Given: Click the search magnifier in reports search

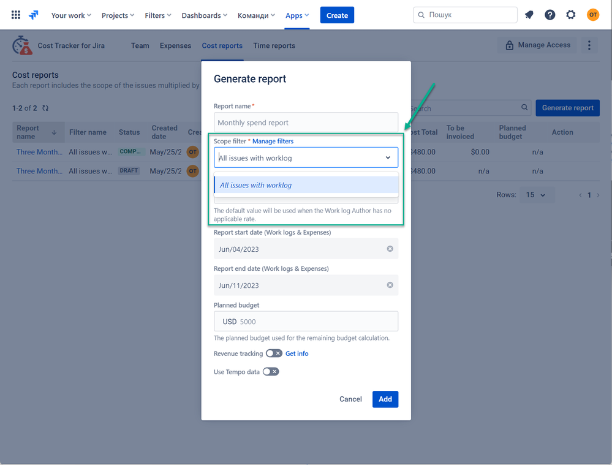Looking at the screenshot, I should (524, 107).
